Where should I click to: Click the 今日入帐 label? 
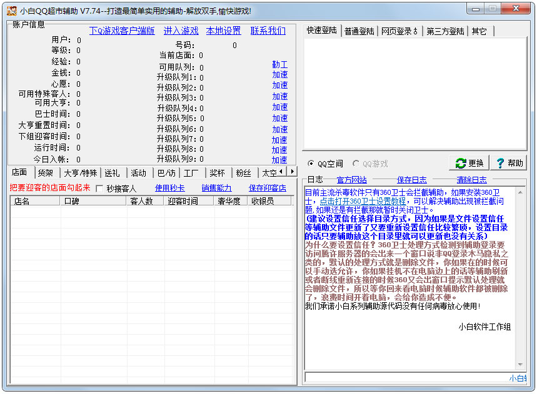52,159
